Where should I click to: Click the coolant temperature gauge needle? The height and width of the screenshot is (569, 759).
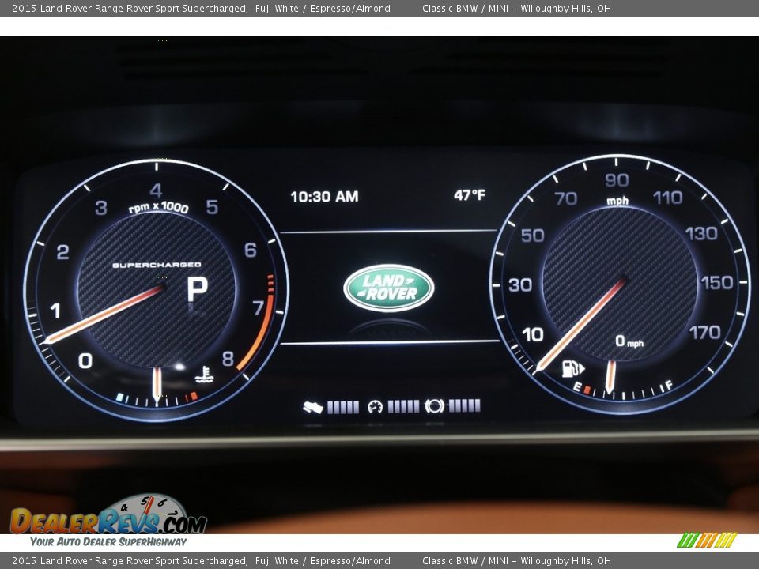[157, 385]
